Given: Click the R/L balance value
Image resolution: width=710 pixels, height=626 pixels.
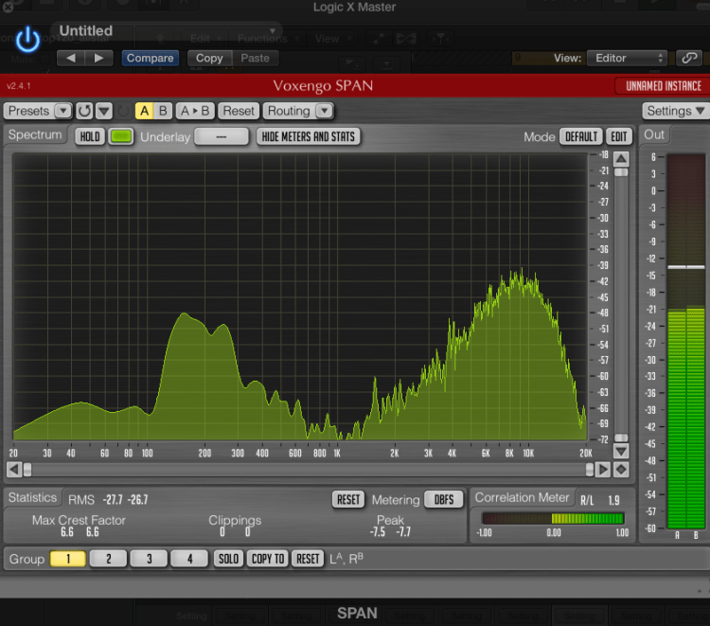Looking at the screenshot, I should (613, 500).
